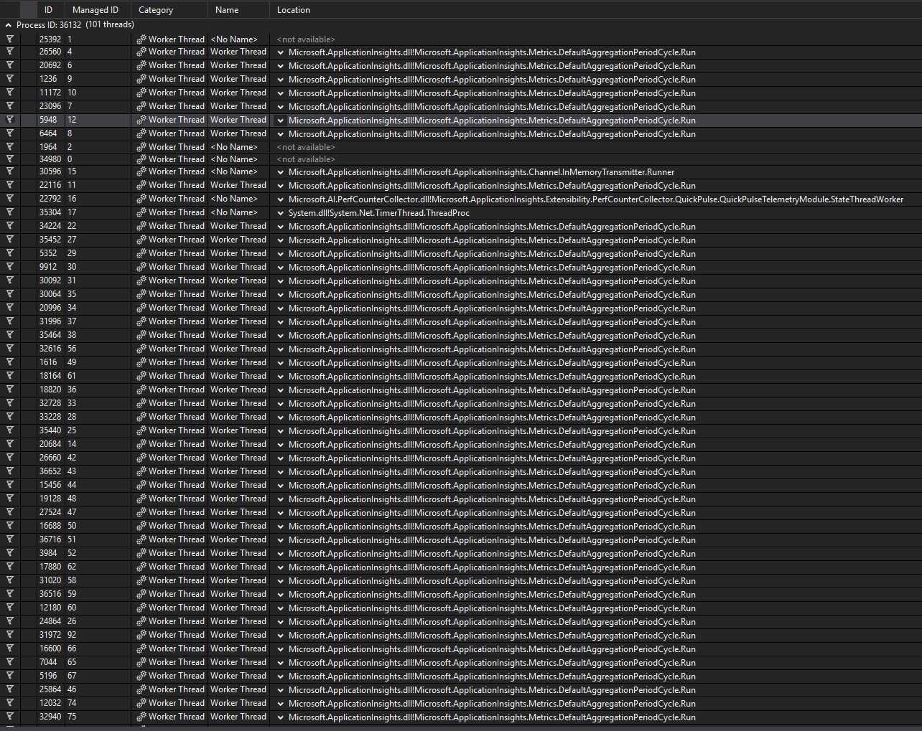Click the flag icon for thread 32940

[x=10, y=716]
